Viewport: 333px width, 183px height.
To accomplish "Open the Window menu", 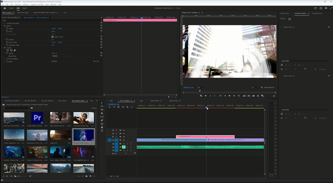I will (53, 4).
